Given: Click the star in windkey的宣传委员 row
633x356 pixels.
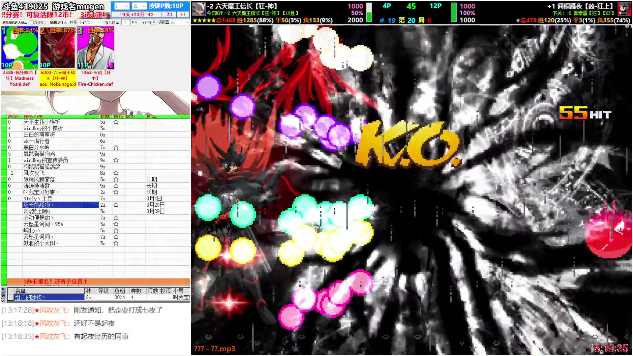Looking at the screenshot, I should tap(116, 160).
